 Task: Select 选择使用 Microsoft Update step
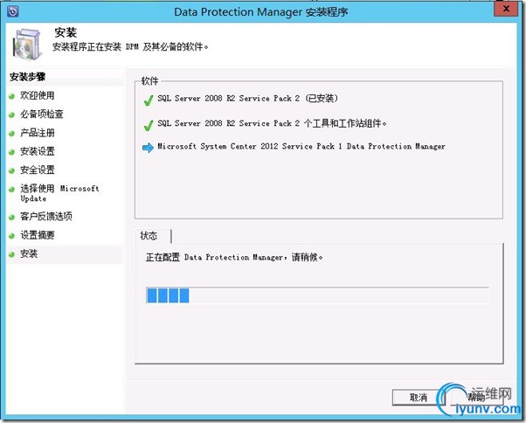59,193
